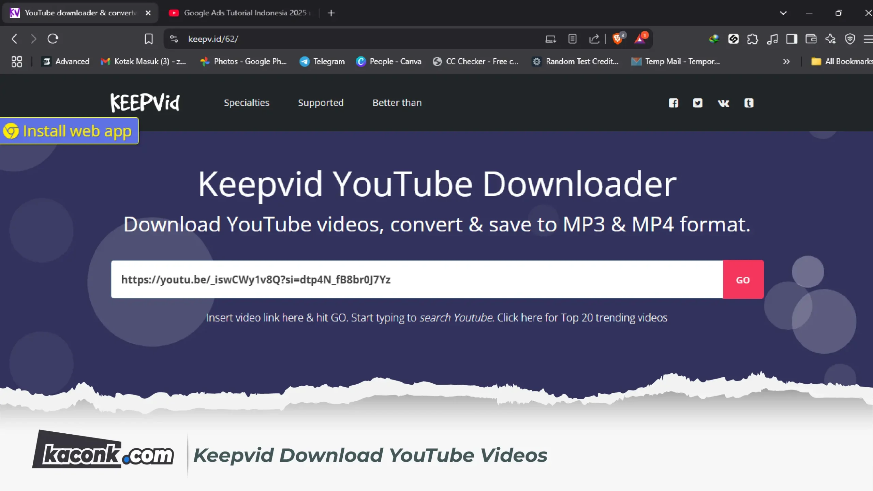
Task: Click the install app icon in address bar
Action: coord(551,39)
